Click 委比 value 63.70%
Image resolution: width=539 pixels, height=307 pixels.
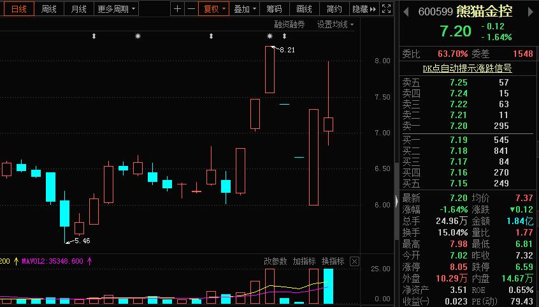point(452,54)
